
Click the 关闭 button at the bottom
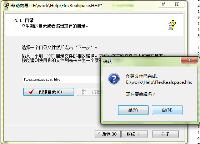point(165,134)
